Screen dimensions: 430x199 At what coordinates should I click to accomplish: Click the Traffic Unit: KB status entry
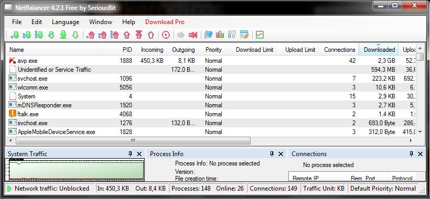coord(324,189)
